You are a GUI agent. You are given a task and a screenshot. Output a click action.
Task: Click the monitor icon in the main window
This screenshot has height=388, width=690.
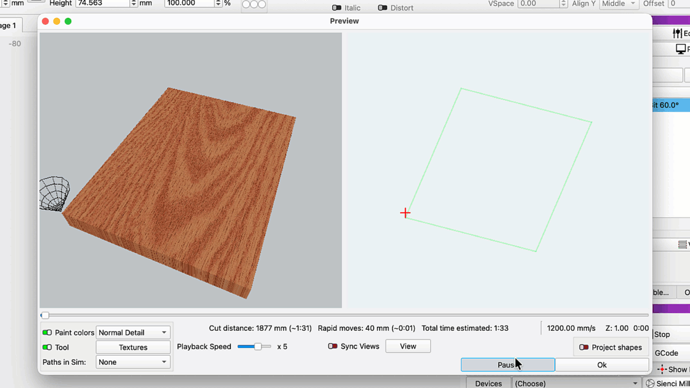point(680,49)
